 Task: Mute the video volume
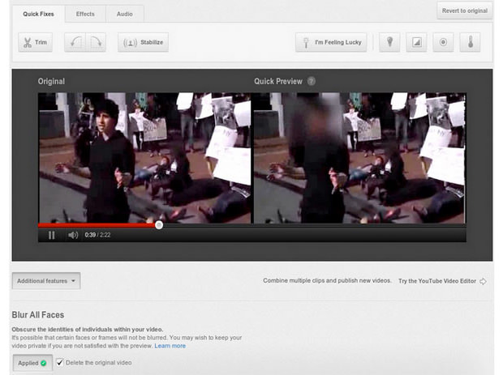click(73, 235)
